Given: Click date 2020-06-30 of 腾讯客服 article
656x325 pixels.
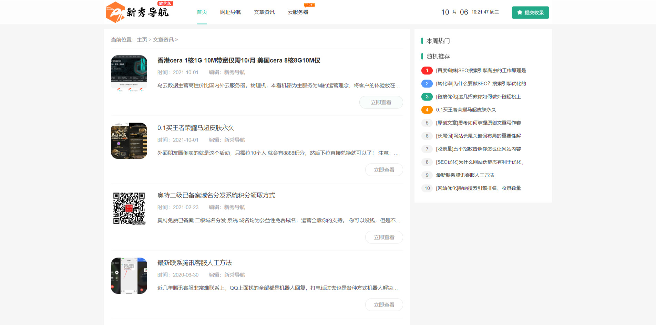Looking at the screenshot, I should point(186,275).
